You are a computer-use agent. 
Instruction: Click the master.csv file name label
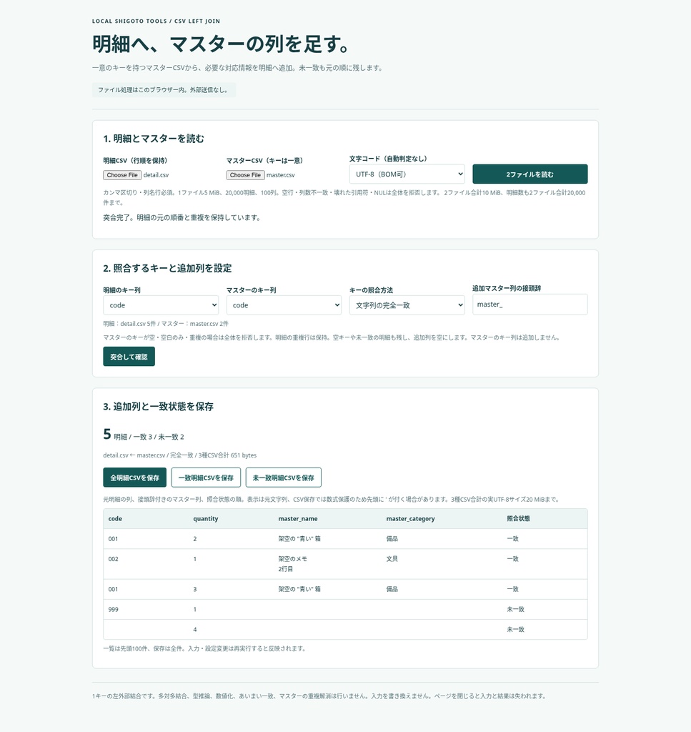point(280,175)
